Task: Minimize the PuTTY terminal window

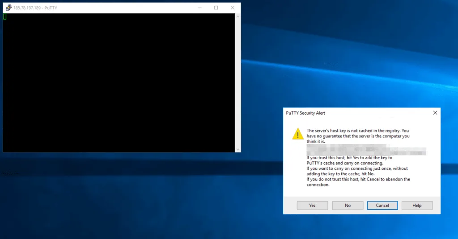Action: pyautogui.click(x=200, y=8)
